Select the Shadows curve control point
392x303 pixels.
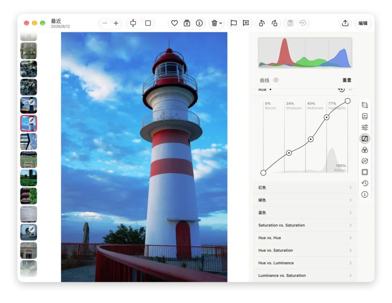click(x=289, y=153)
